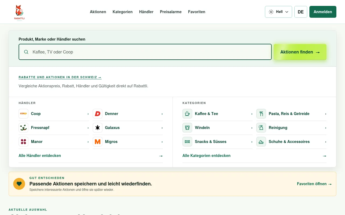Click the Snacks & Süsses category icon
345x215 pixels.
pos(187,142)
